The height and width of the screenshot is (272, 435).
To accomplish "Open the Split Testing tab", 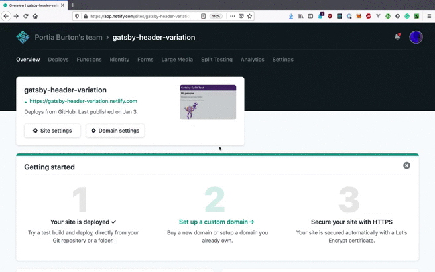I will click(x=216, y=60).
